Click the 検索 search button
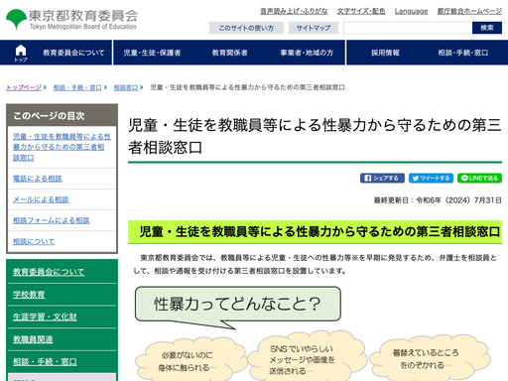Screen dimensions: 508x381 pyautogui.click(x=487, y=28)
